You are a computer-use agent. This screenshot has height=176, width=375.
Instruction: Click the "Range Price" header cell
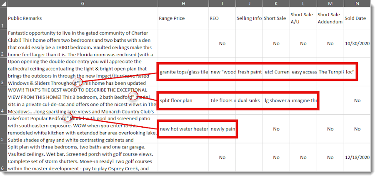[x=183, y=18]
